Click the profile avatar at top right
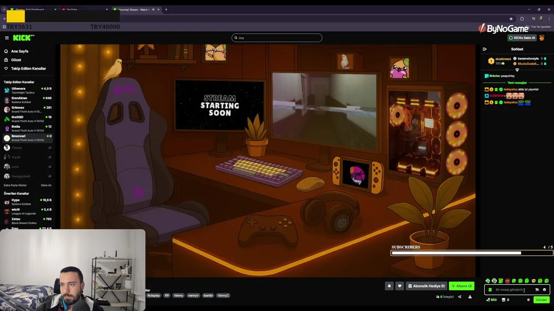This screenshot has width=554, height=311. click(x=542, y=38)
